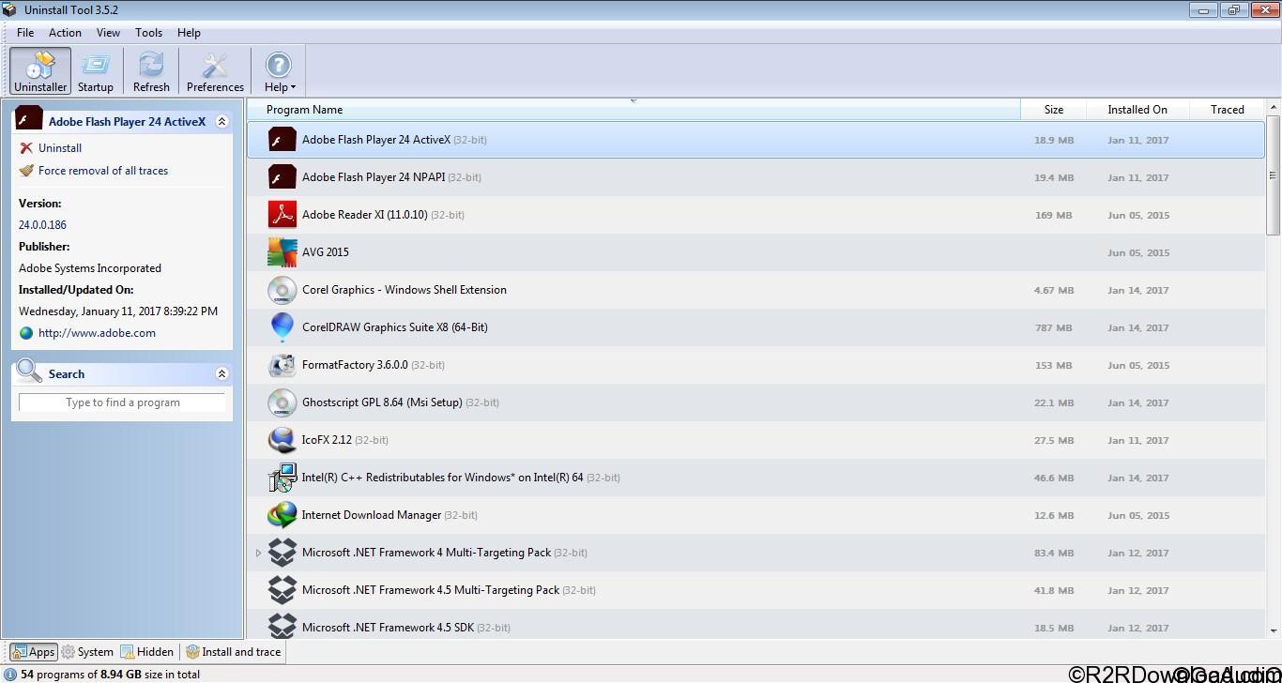
Task: Switch to the Startup toolbar section
Action: (x=95, y=71)
